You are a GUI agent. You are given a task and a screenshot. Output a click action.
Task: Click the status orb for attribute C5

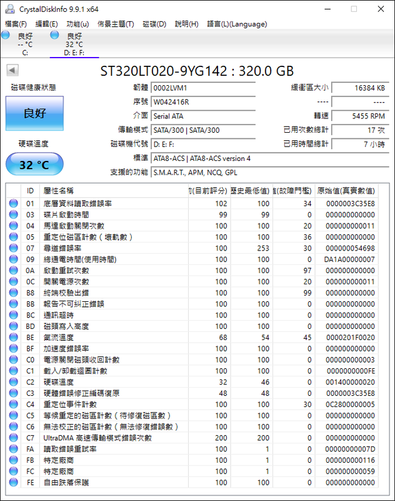14,415
